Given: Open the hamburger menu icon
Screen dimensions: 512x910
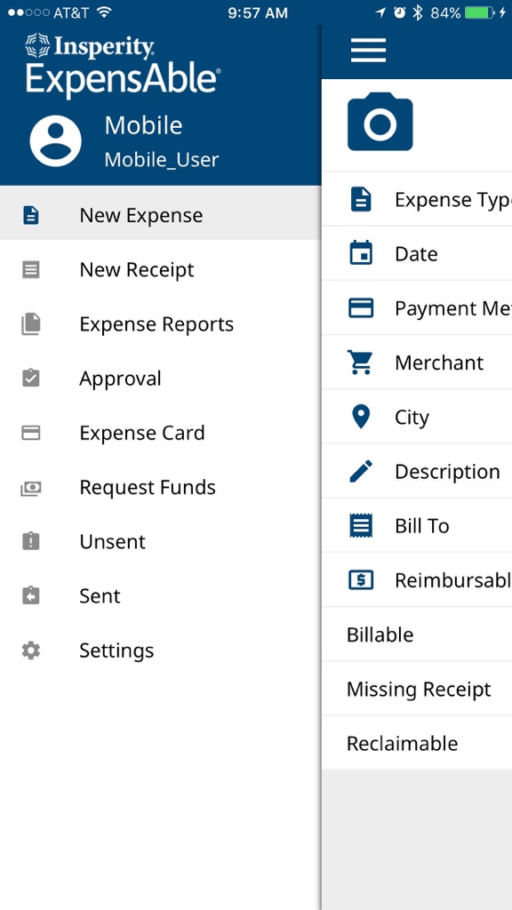Looking at the screenshot, I should 368,51.
